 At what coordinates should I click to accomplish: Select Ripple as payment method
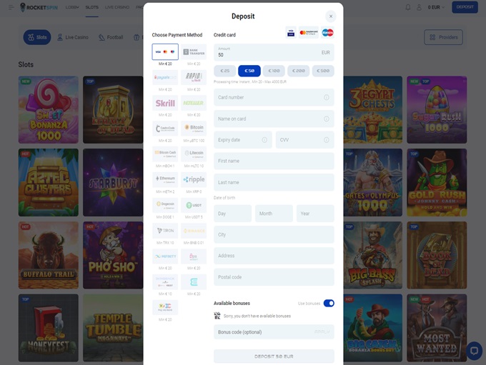pyautogui.click(x=194, y=179)
